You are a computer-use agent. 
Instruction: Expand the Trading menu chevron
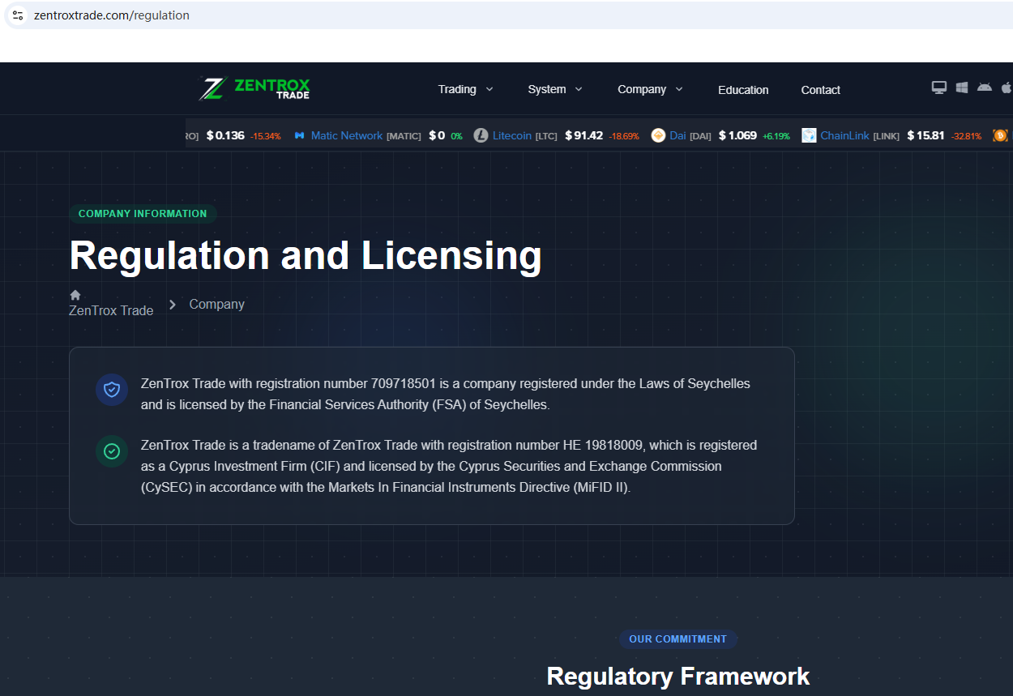[x=489, y=89]
